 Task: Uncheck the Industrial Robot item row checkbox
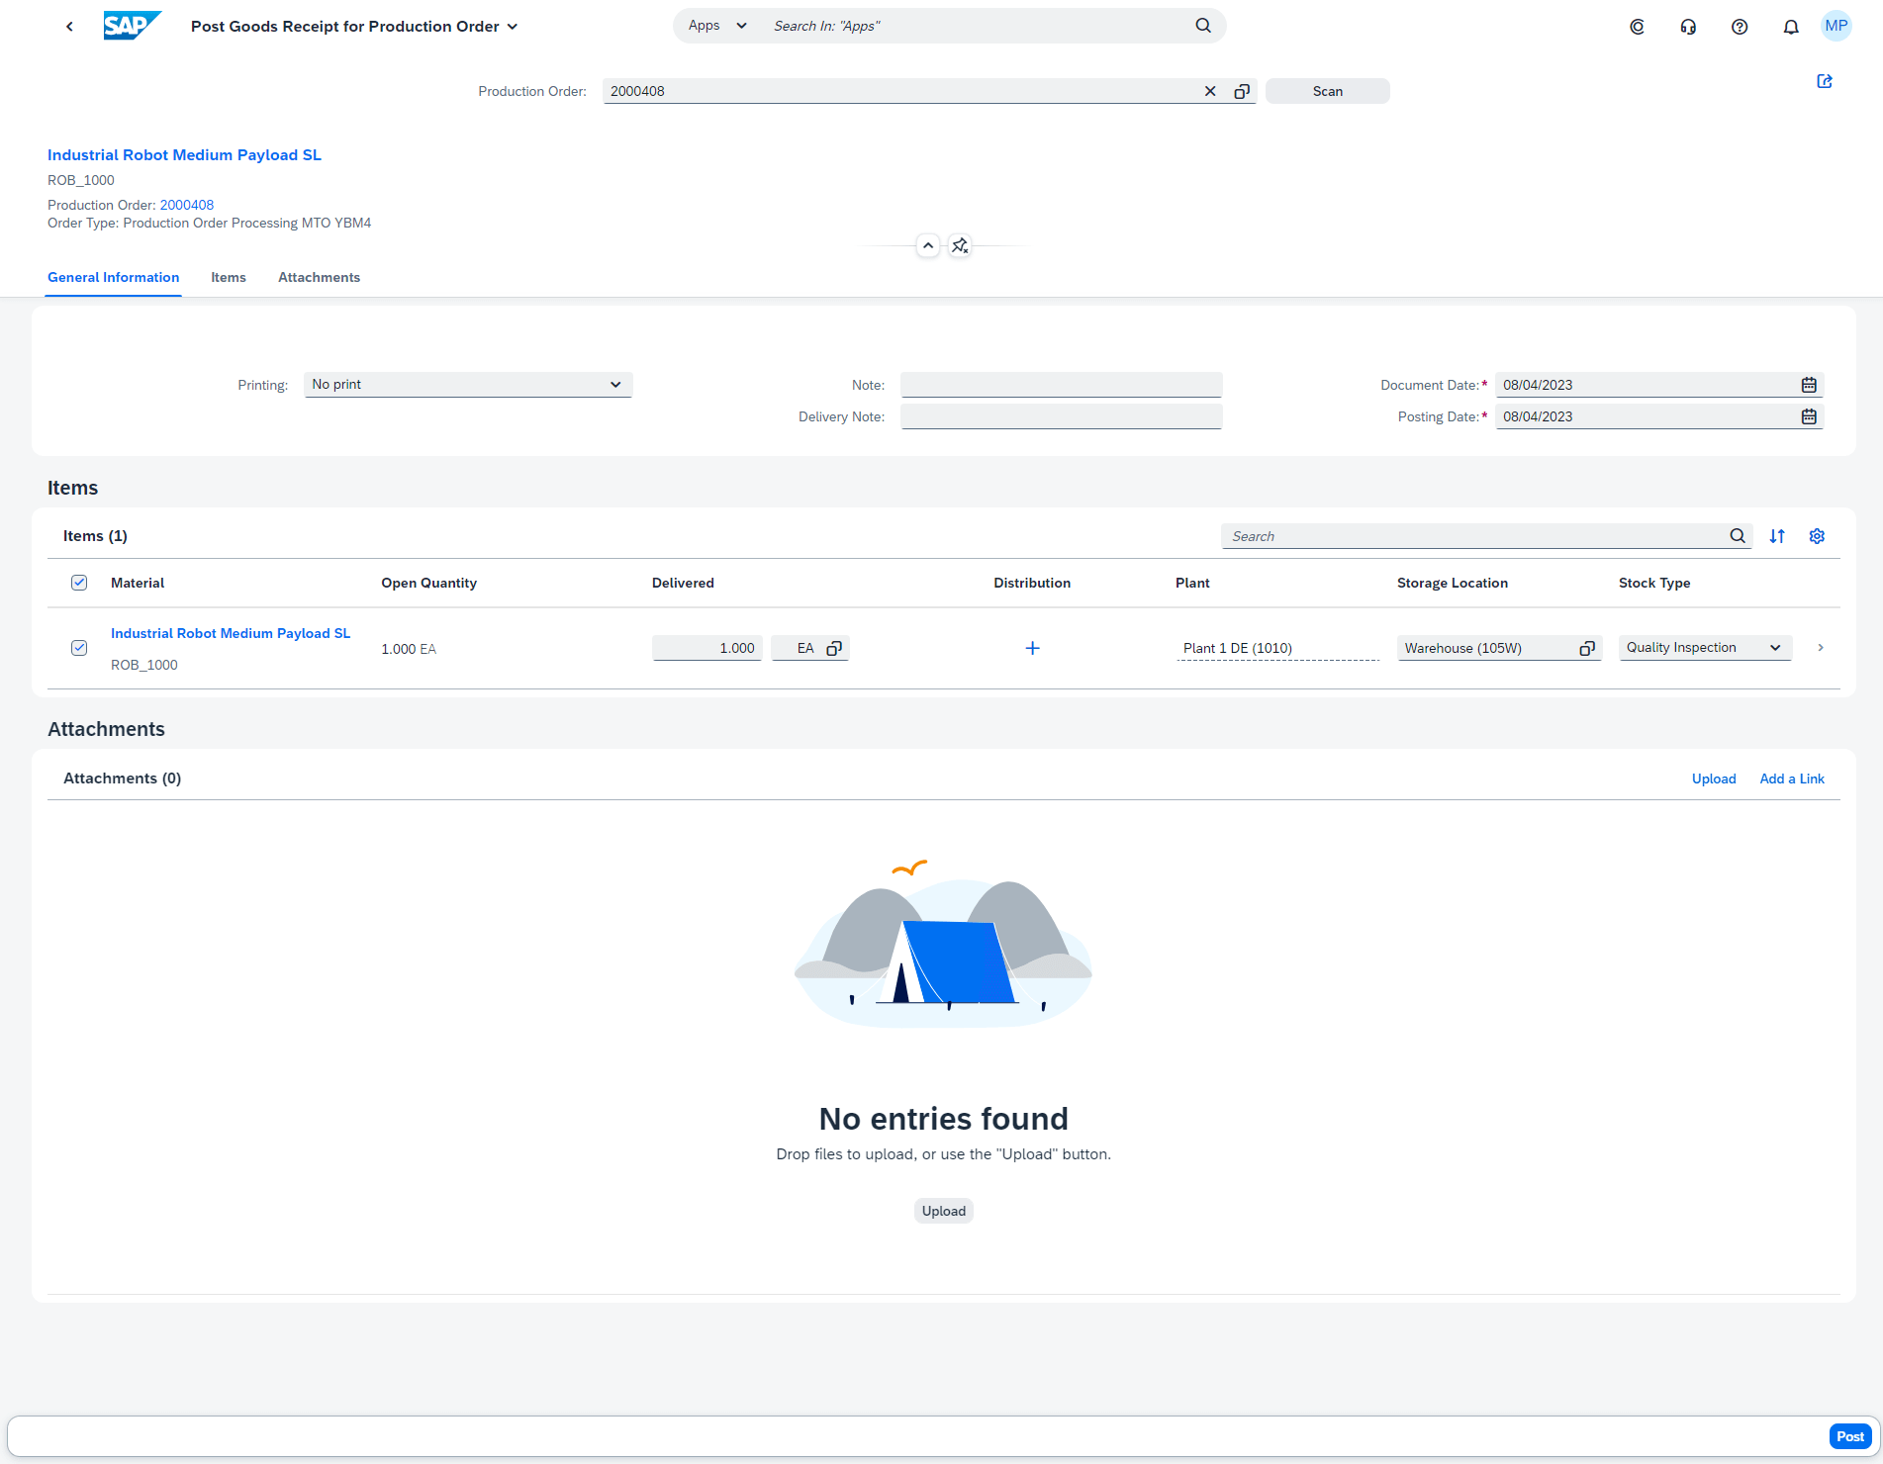point(79,648)
